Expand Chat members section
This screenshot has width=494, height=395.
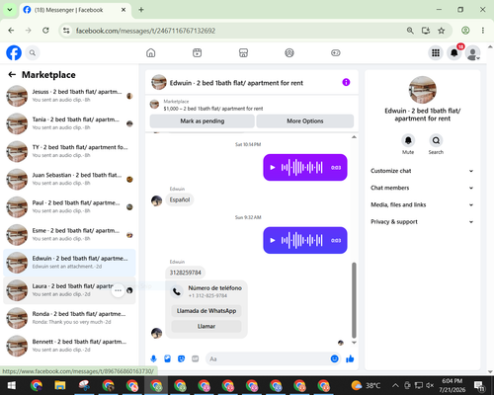(422, 188)
